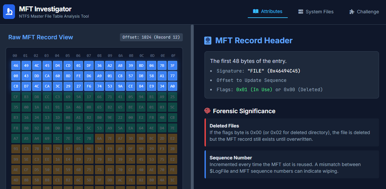The image size is (386, 189).
Task: Click the fingerprint icon by Forensic Significance
Action: tap(207, 111)
